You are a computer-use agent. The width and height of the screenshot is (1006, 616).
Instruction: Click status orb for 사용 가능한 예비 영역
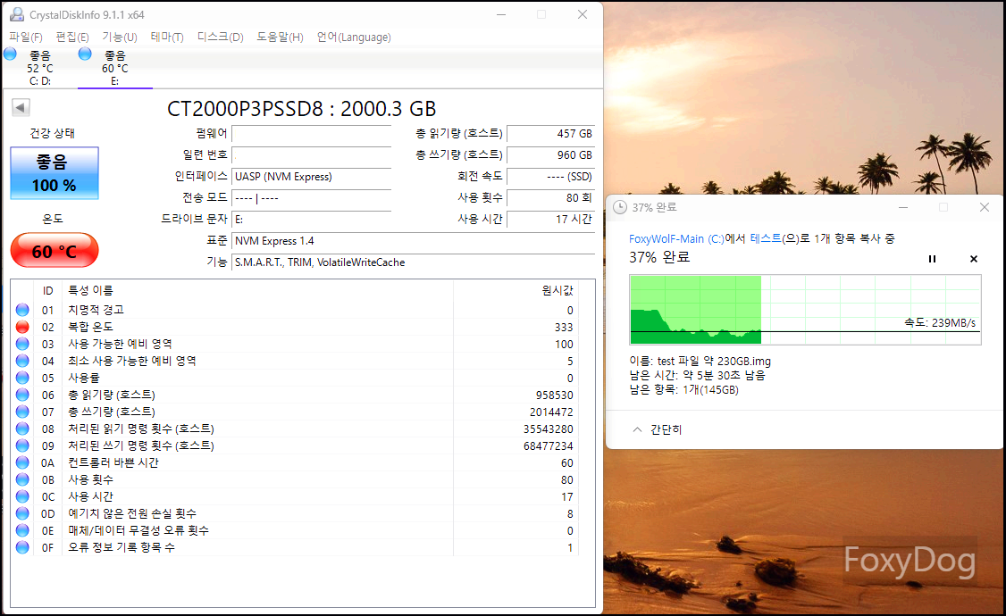[x=22, y=345]
